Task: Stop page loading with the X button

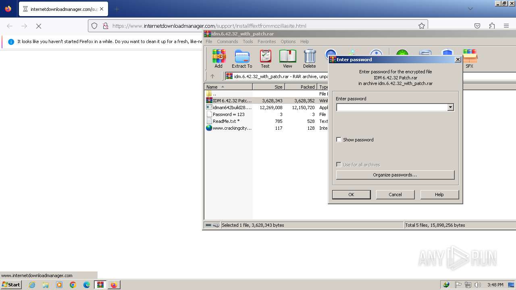Action: pyautogui.click(x=39, y=26)
